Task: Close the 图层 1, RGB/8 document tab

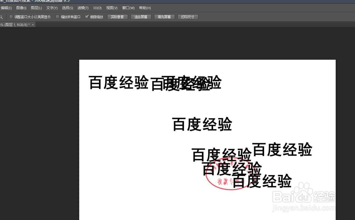Action: 33,25
